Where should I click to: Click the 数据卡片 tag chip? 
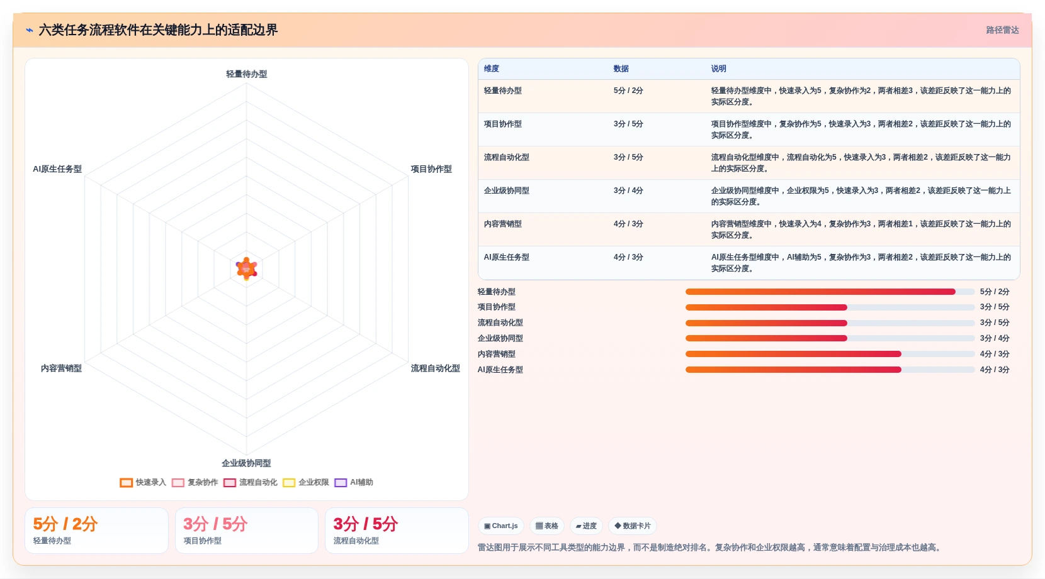[633, 526]
